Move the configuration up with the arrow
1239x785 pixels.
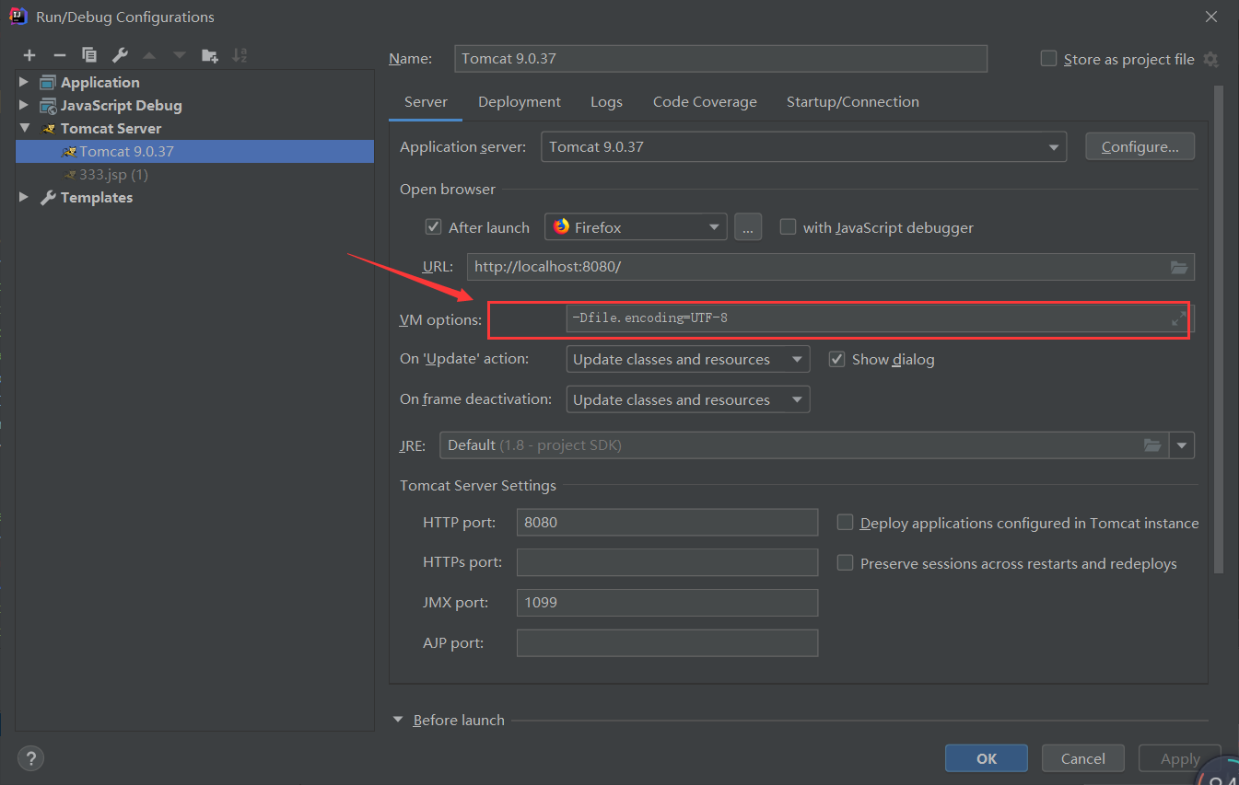click(149, 55)
